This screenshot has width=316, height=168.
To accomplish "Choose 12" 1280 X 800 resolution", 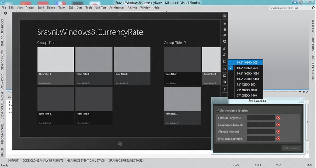I will point(245,85).
